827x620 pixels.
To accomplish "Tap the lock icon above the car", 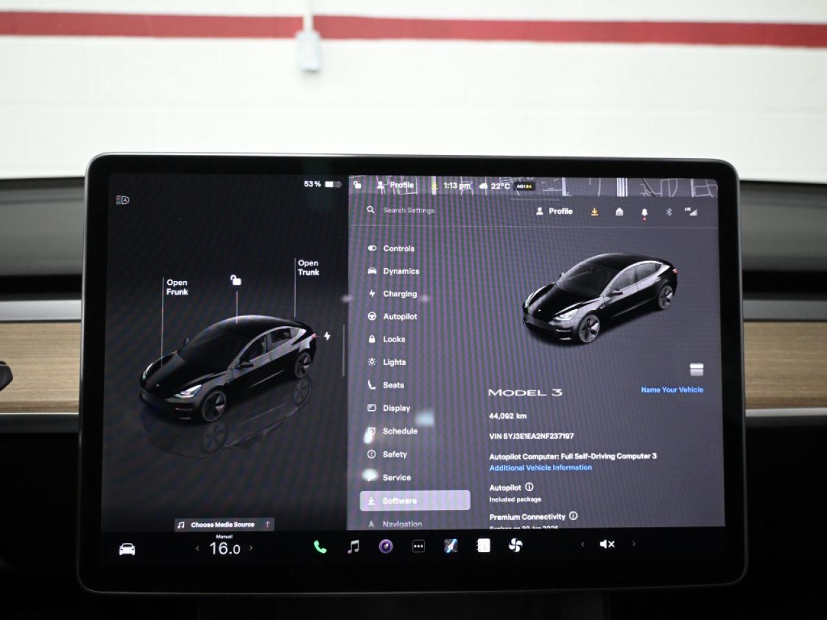I will point(236,279).
